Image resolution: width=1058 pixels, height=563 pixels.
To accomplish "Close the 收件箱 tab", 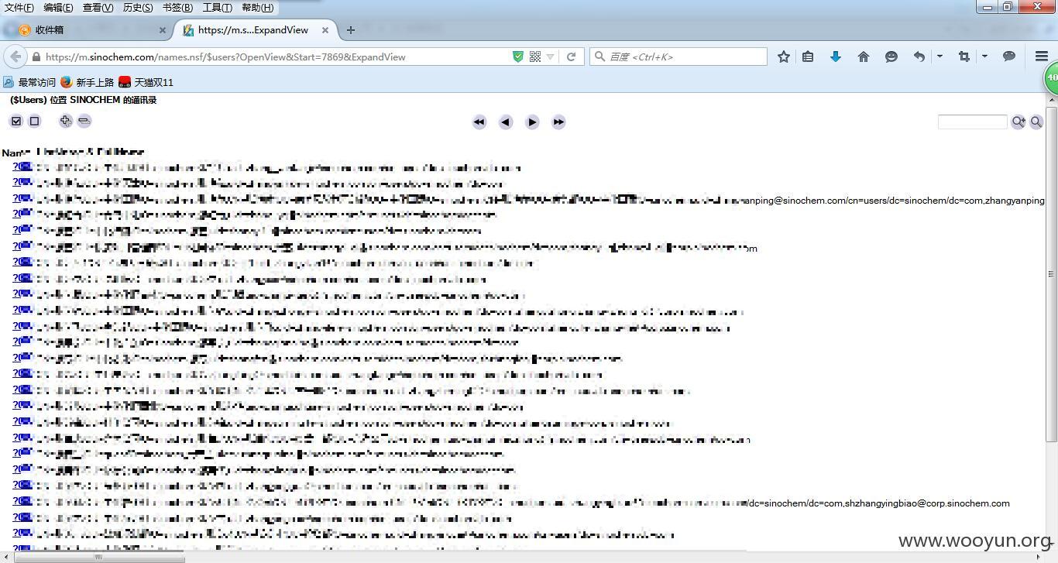I will (x=163, y=30).
